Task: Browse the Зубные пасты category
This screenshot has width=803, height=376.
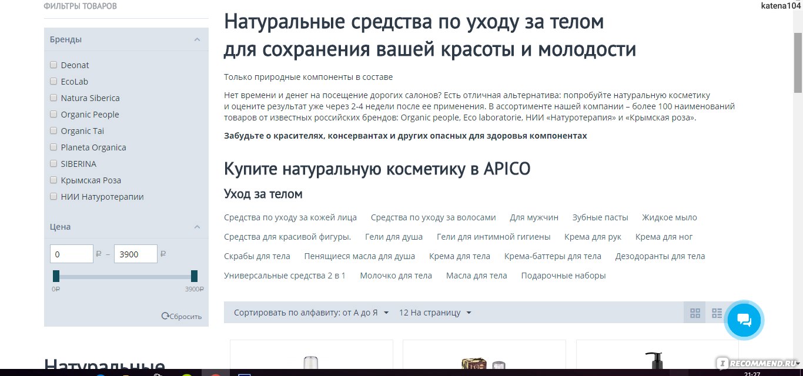Action: [600, 217]
